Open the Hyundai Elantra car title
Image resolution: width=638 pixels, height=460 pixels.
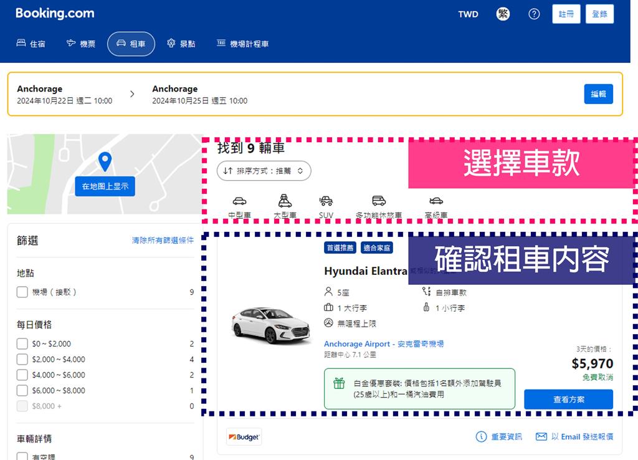366,271
